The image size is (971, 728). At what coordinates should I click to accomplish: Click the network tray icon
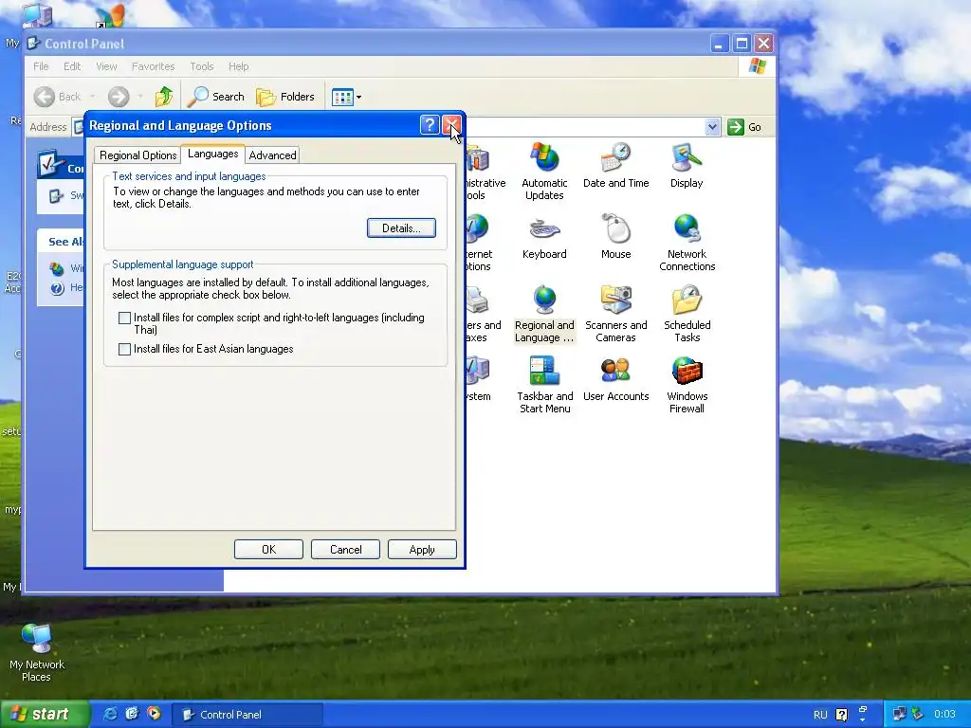(x=899, y=715)
